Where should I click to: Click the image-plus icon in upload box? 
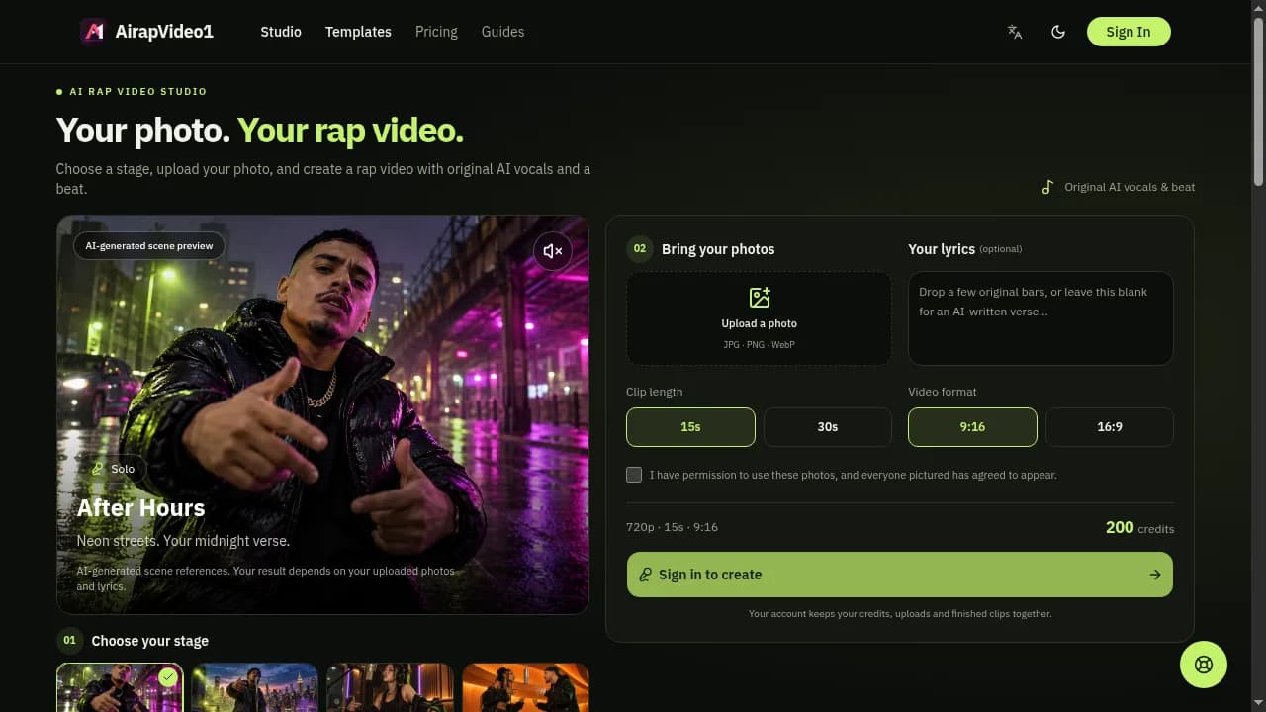click(760, 297)
